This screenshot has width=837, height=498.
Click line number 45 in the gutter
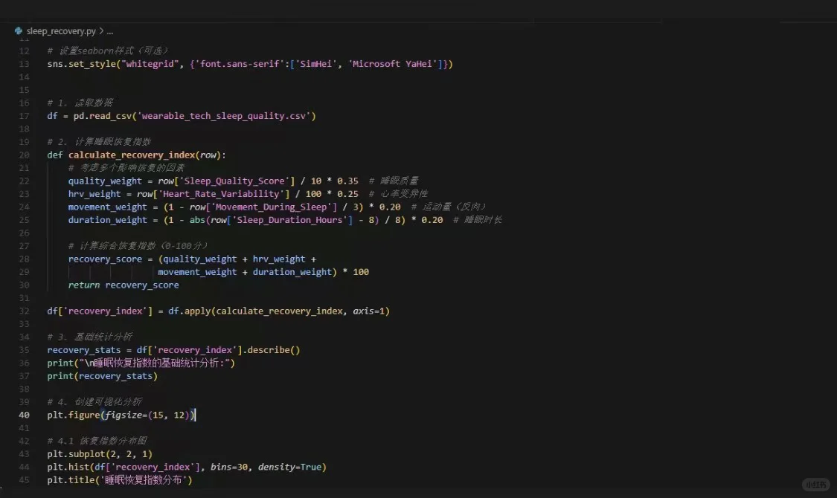click(24, 480)
